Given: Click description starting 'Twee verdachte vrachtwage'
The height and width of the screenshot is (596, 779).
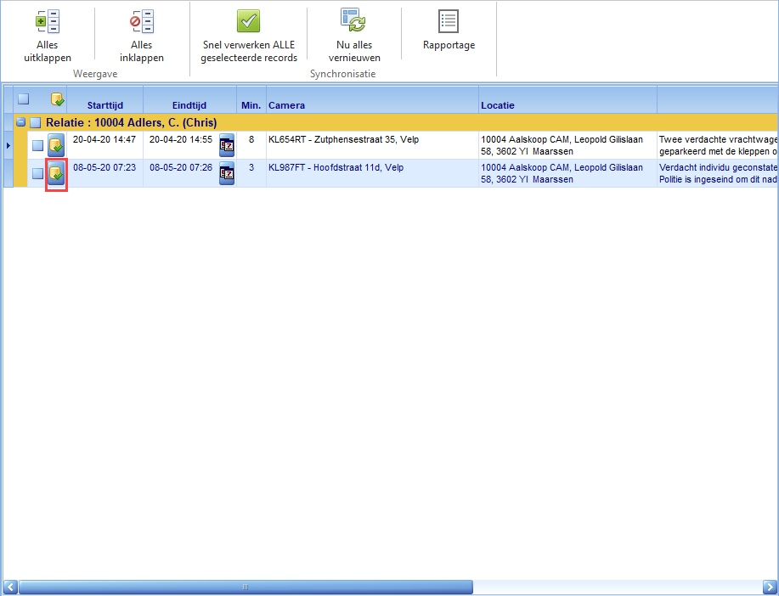Looking at the screenshot, I should [717, 145].
